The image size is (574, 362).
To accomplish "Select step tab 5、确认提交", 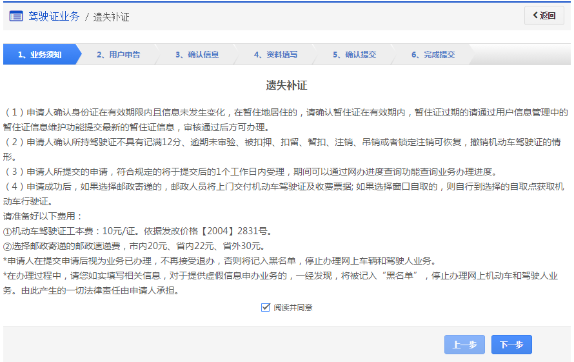I will [x=354, y=55].
